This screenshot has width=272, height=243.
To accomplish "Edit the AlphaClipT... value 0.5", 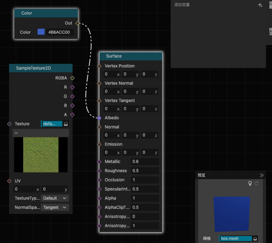I will coord(145,207).
